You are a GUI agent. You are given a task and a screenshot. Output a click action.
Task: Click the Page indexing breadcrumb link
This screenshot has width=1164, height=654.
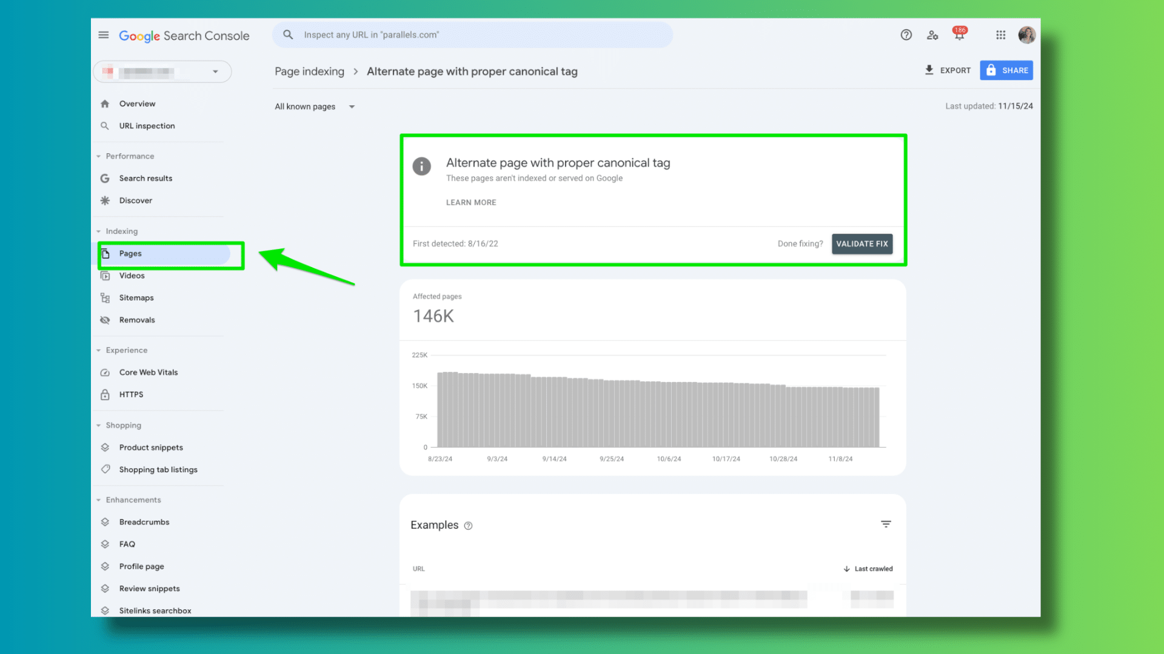309,71
